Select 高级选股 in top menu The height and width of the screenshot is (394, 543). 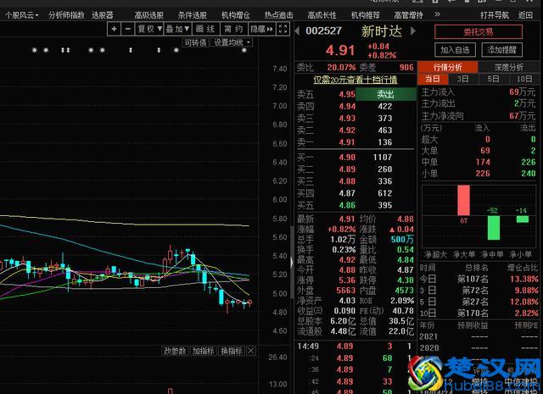coord(149,15)
